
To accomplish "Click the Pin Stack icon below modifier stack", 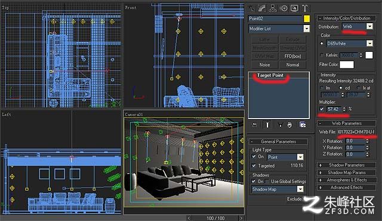I will pyautogui.click(x=254, y=124).
